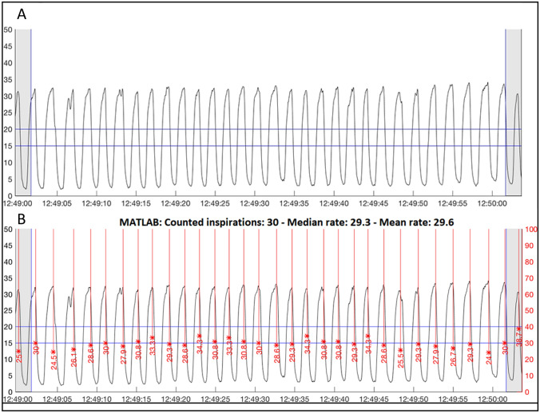Click the right gray shaded region in panel A

click(514, 112)
